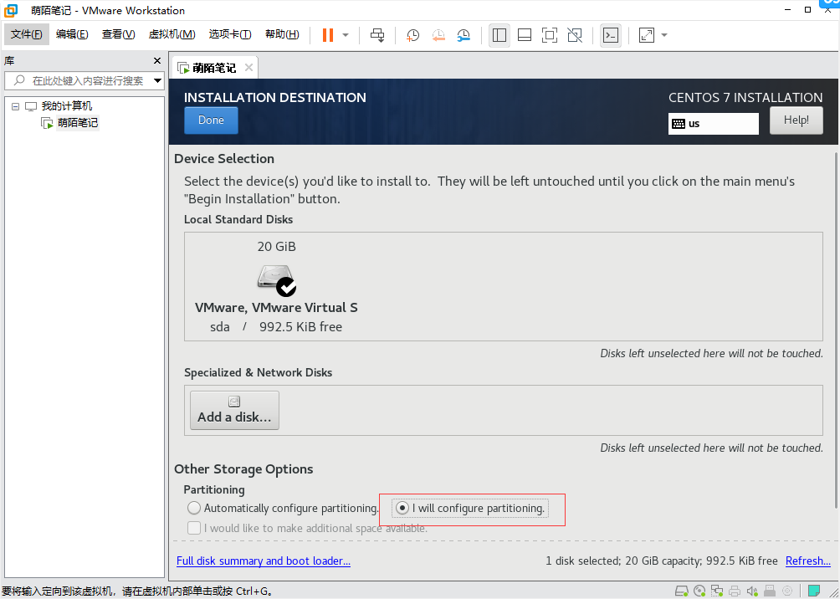Collapse the 我的计算机 tree node

(x=15, y=106)
